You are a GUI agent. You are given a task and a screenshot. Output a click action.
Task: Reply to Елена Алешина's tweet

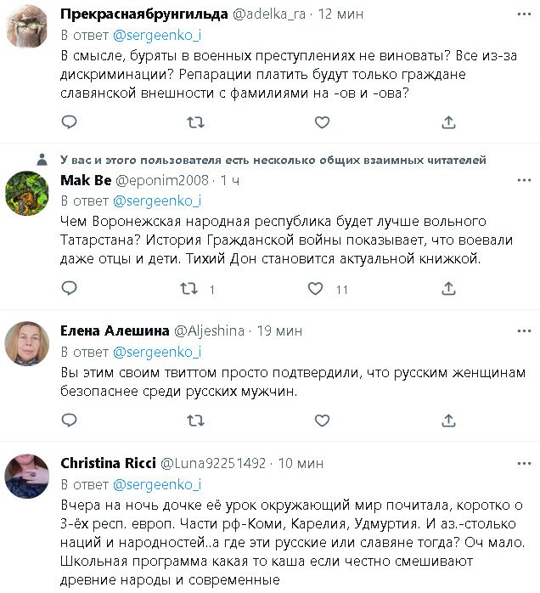(68, 421)
